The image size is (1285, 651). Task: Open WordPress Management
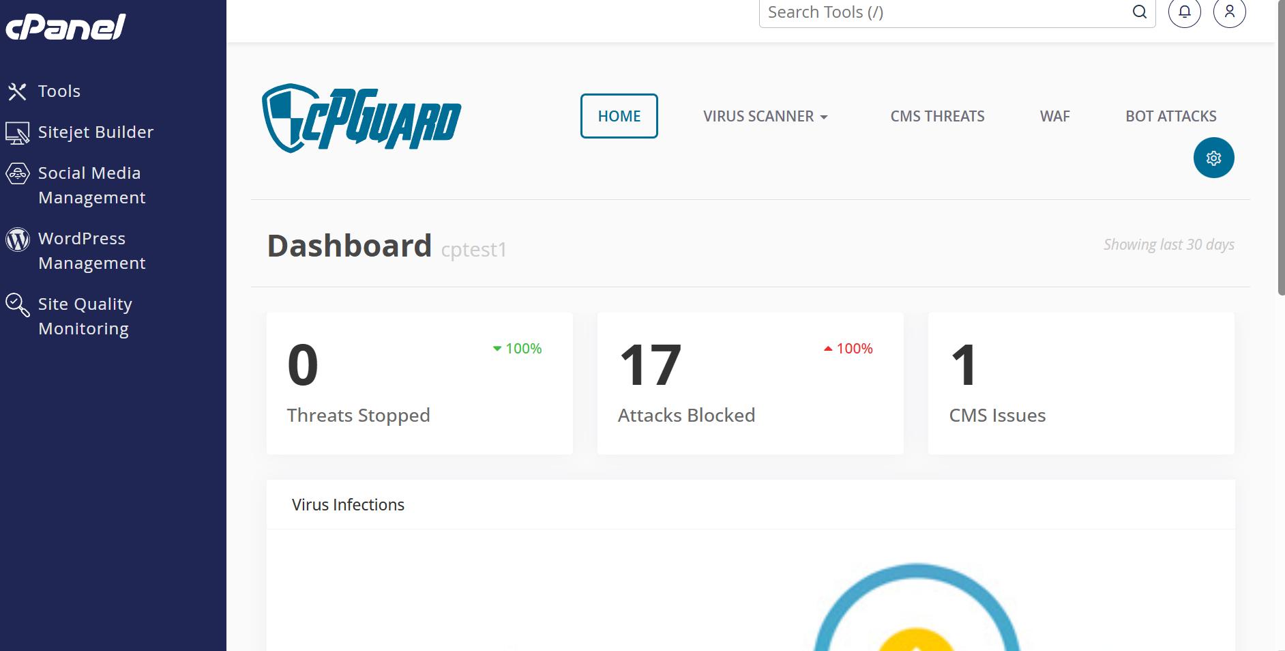coord(91,250)
